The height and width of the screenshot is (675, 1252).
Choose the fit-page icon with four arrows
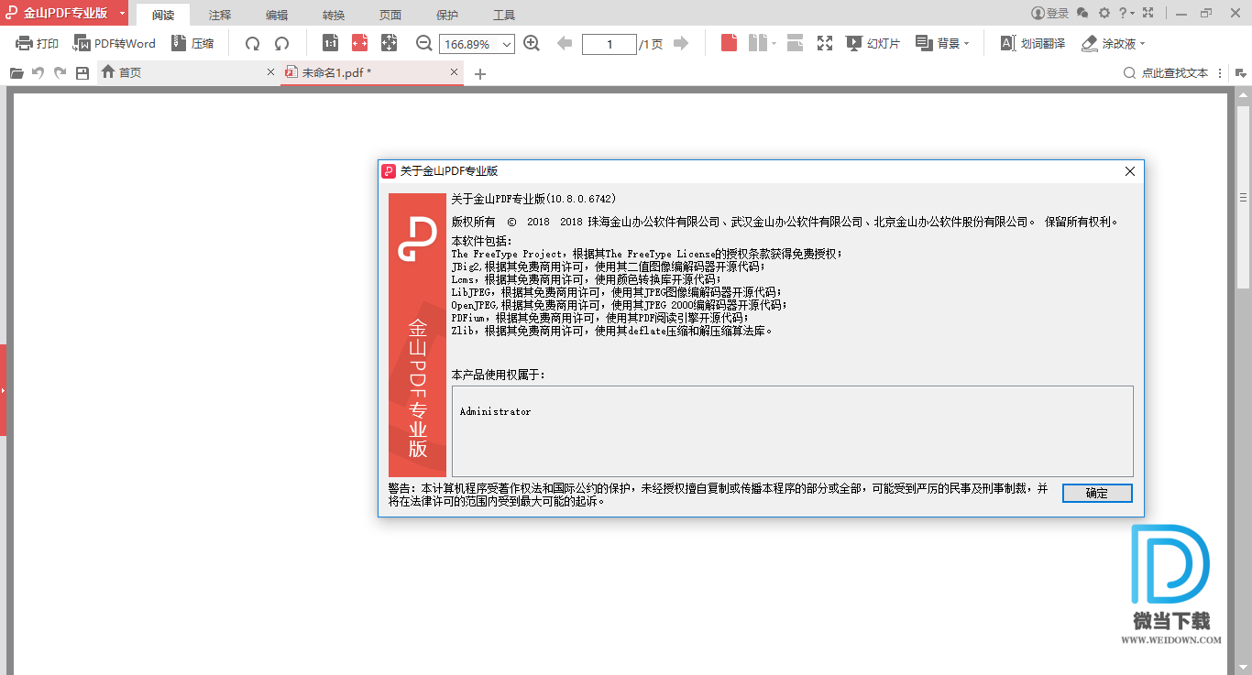click(x=389, y=43)
